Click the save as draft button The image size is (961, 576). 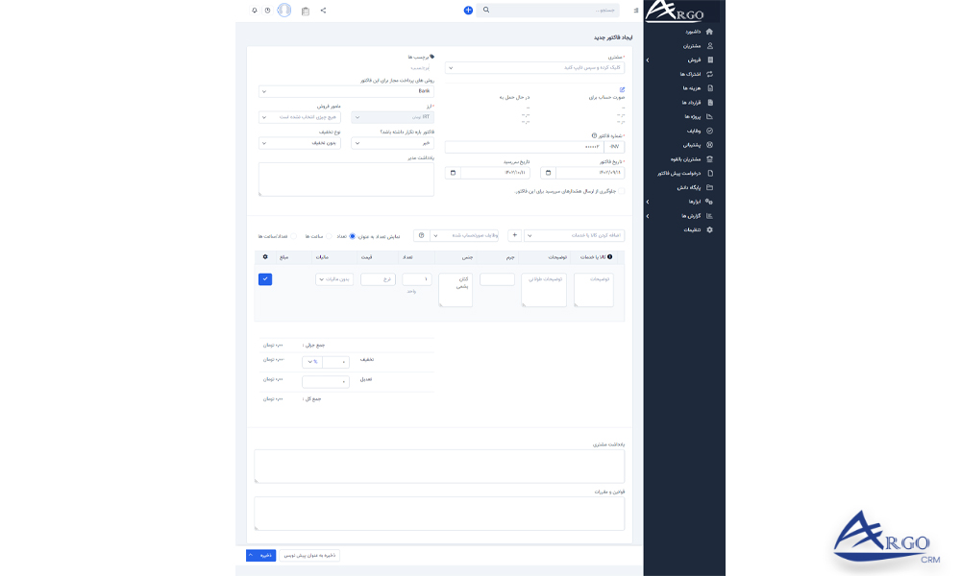309,555
